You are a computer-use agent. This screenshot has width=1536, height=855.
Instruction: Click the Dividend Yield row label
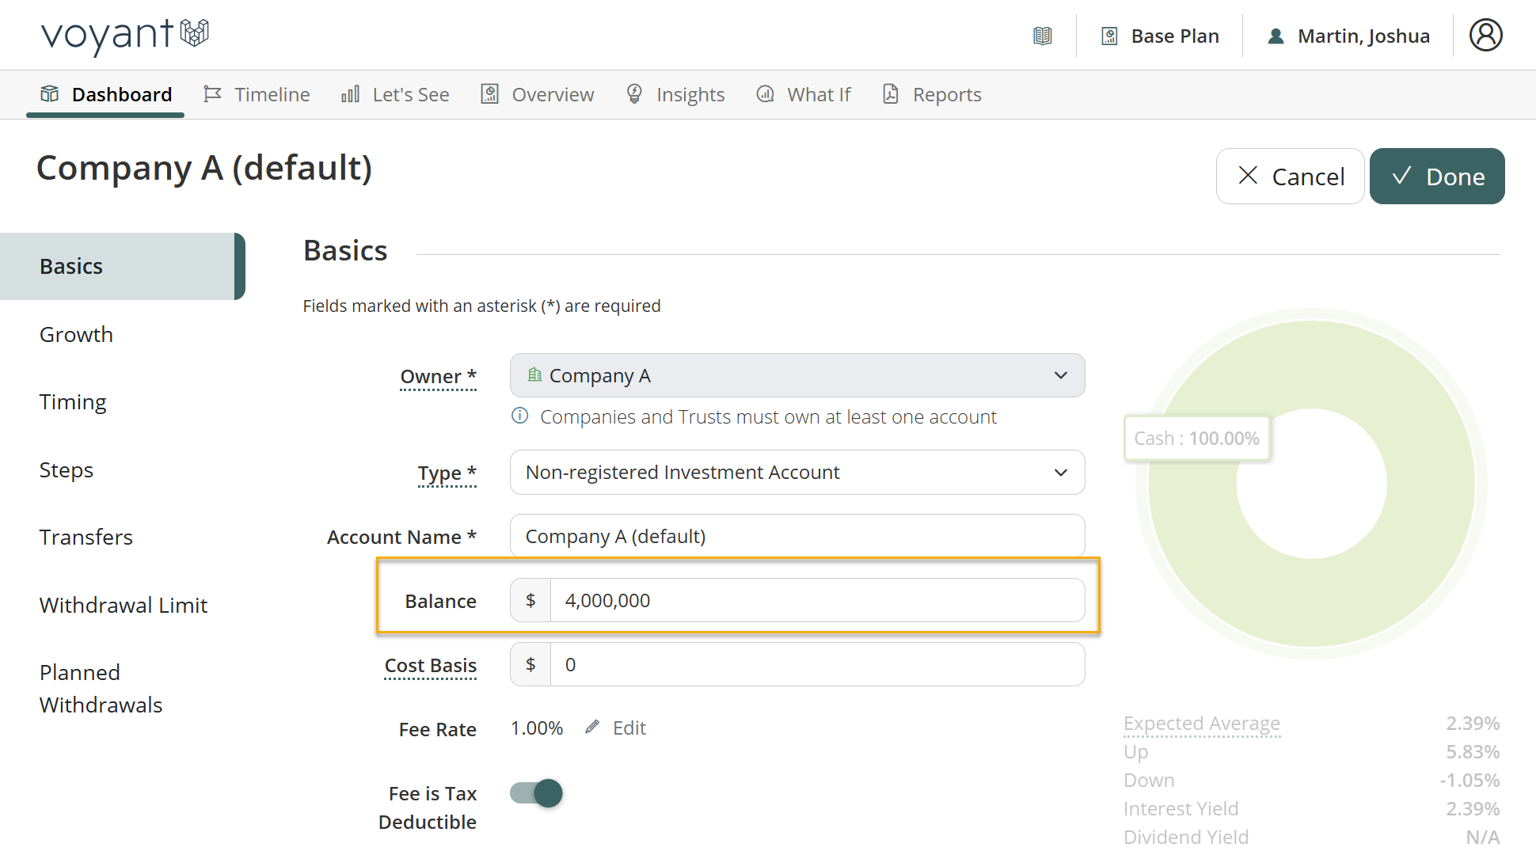(1186, 838)
